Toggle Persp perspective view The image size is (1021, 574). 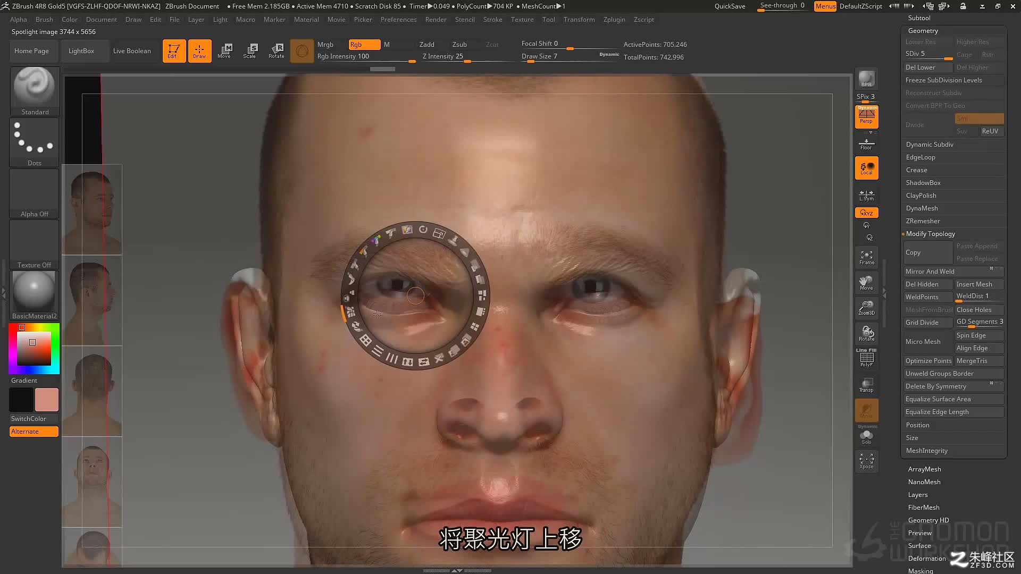pos(866,116)
